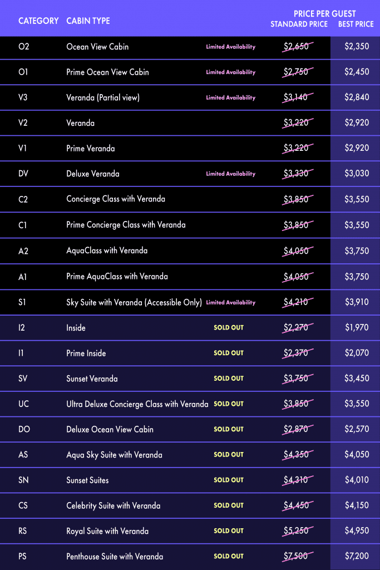Click the BEST PRICE column header

click(x=356, y=24)
